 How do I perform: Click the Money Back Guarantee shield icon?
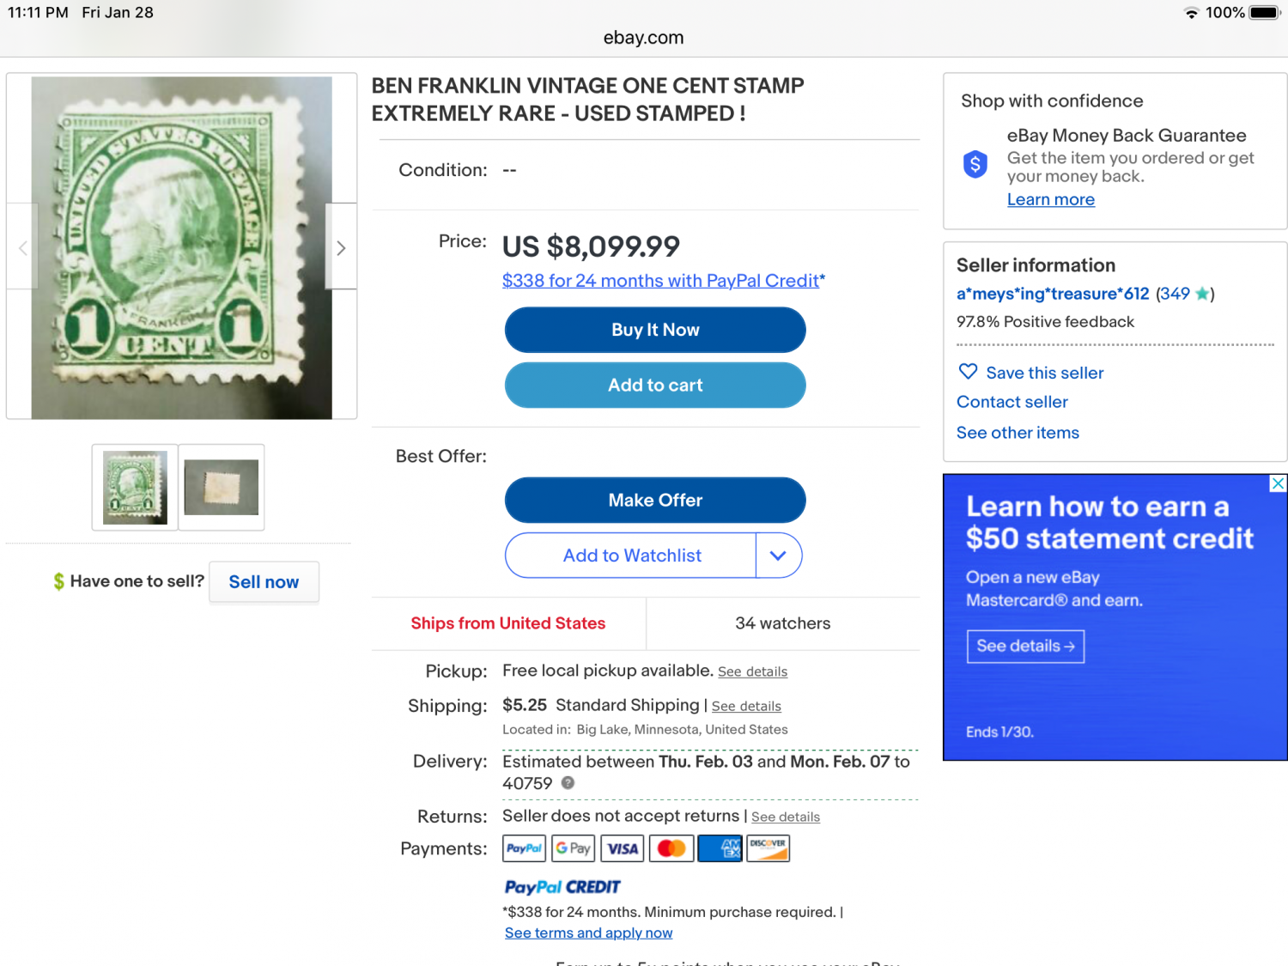pyautogui.click(x=975, y=163)
